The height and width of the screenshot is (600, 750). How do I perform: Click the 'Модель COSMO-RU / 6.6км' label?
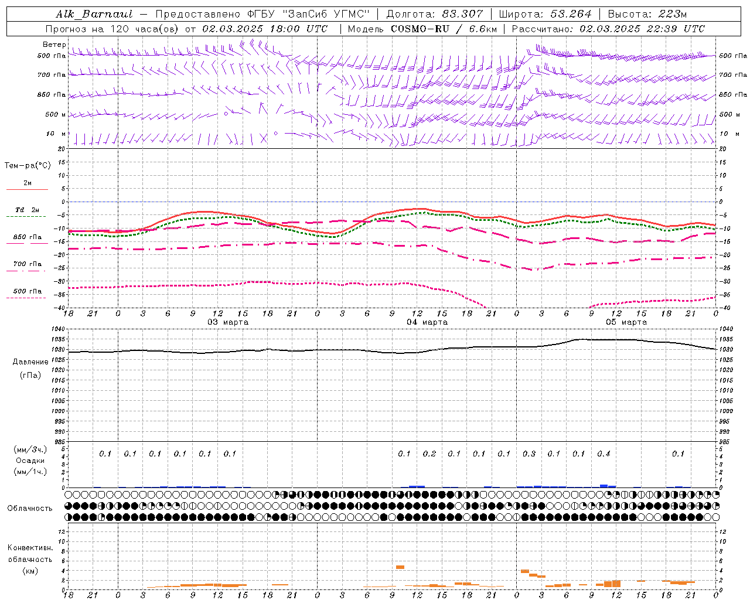tap(422, 29)
